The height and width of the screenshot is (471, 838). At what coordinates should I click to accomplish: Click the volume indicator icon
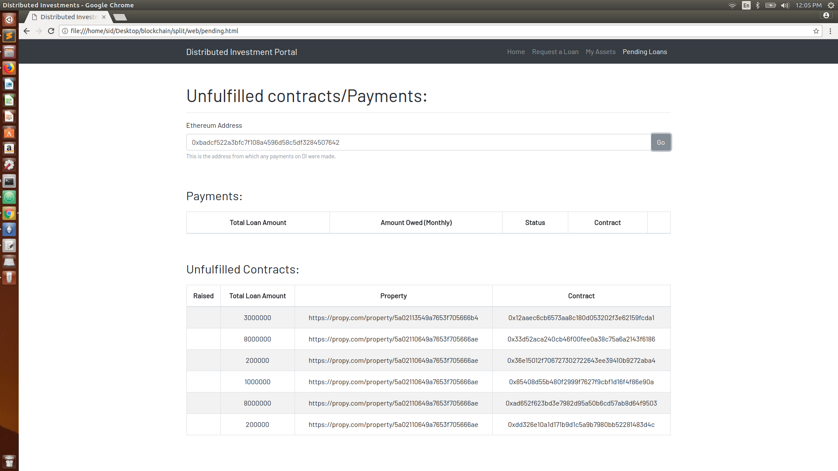pyautogui.click(x=785, y=5)
